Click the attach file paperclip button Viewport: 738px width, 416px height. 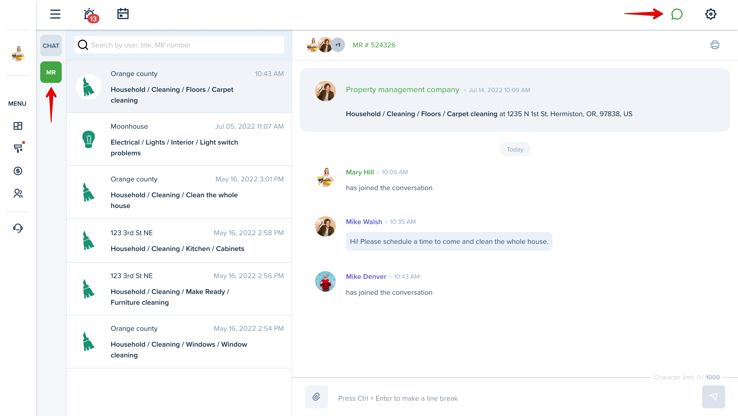(316, 397)
